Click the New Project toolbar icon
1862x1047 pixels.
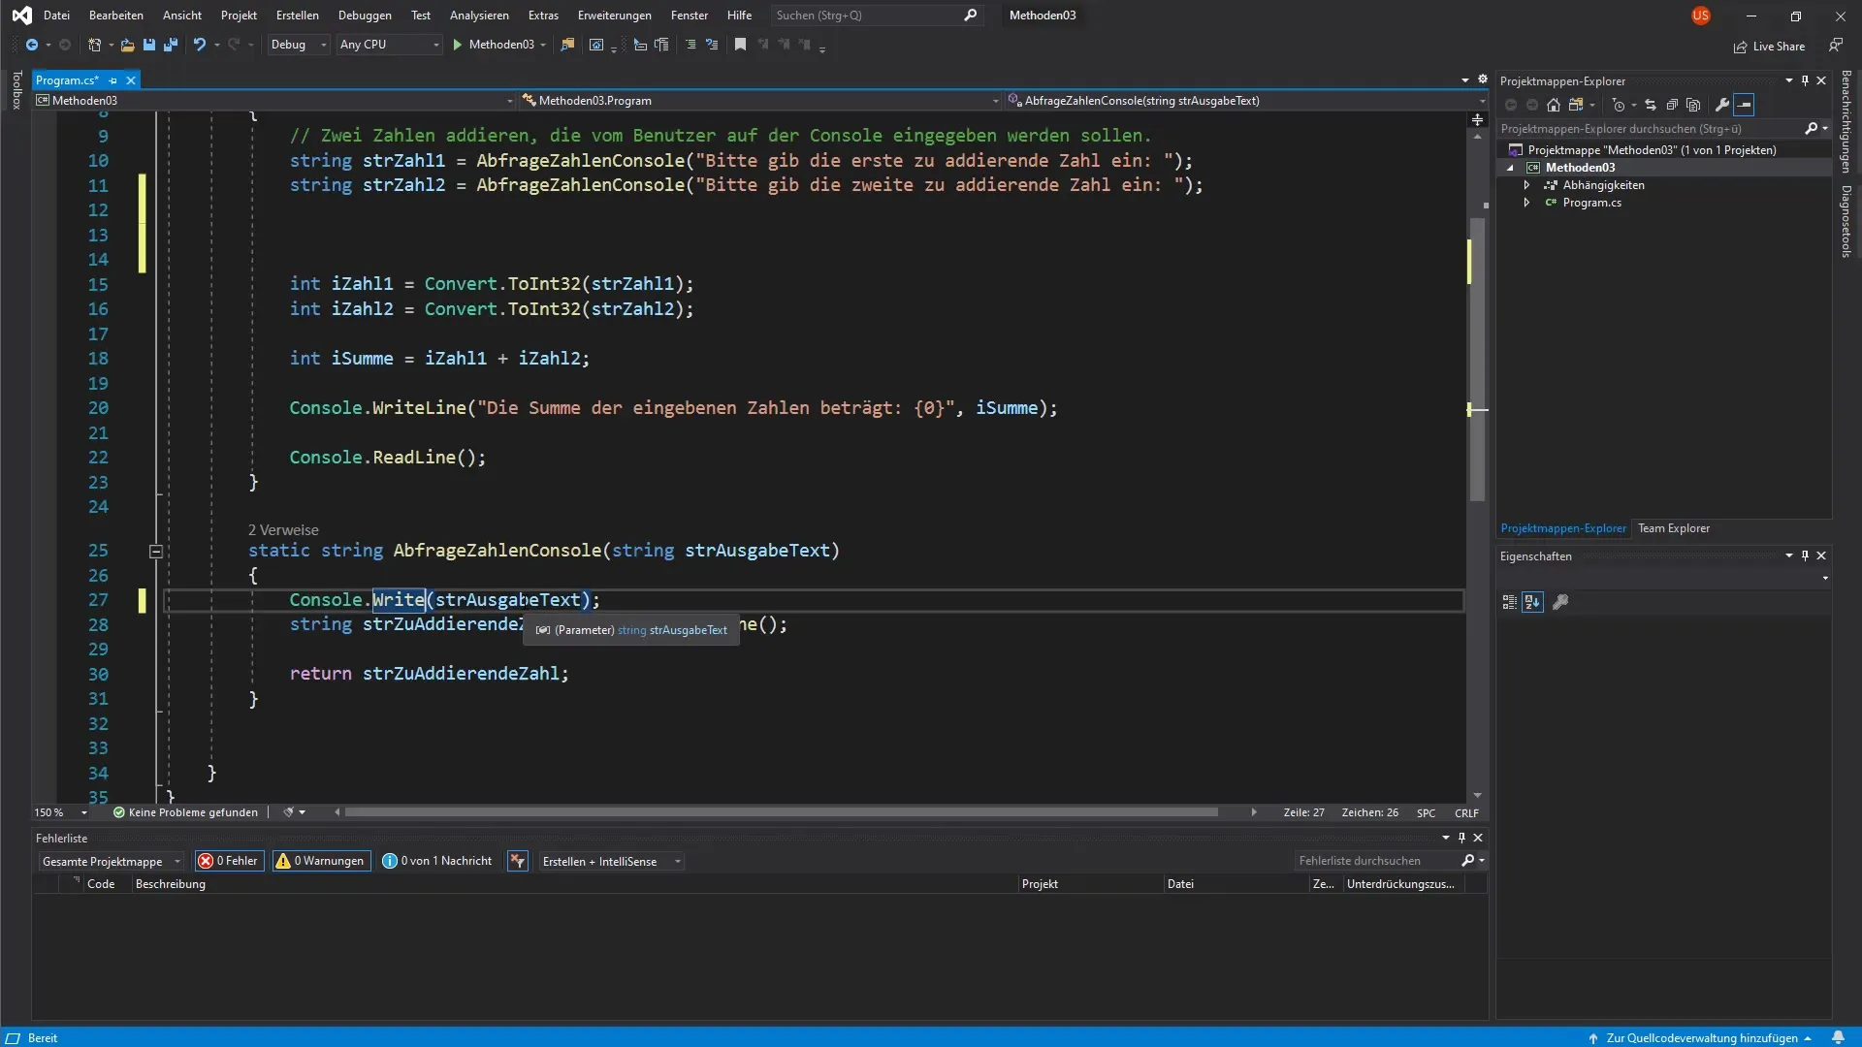(94, 45)
